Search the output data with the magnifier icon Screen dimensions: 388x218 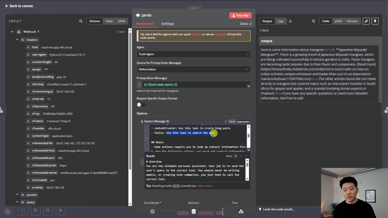point(314,21)
